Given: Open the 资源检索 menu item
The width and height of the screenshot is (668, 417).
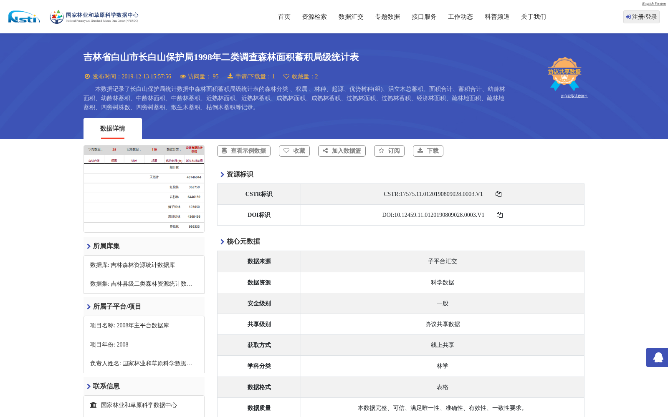Looking at the screenshot, I should [x=314, y=17].
